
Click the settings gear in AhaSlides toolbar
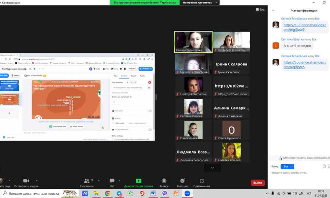coord(121,69)
